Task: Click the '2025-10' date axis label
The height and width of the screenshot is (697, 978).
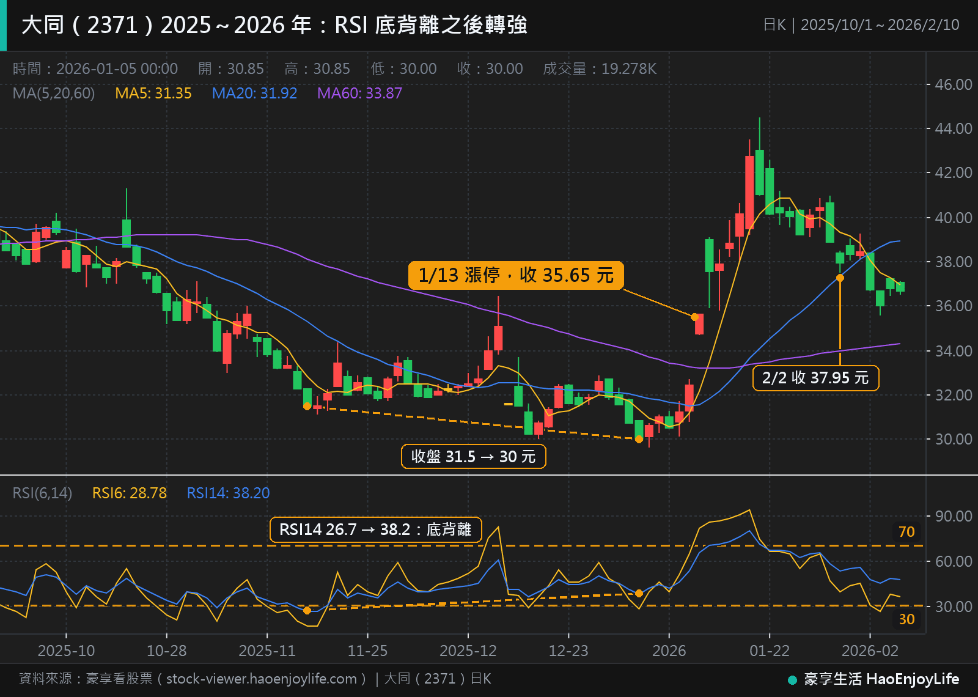Action: coord(66,651)
